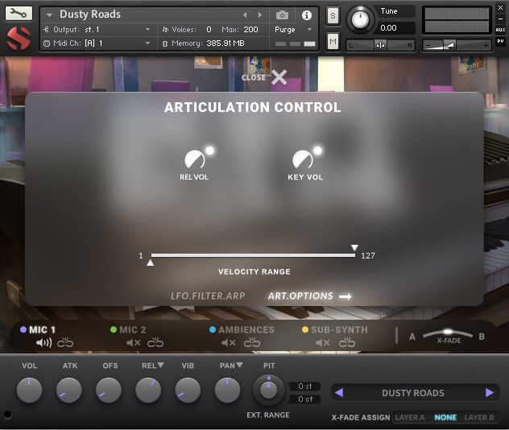Toggle the MIC 2 link icon
This screenshot has height=430, width=509.
[155, 342]
